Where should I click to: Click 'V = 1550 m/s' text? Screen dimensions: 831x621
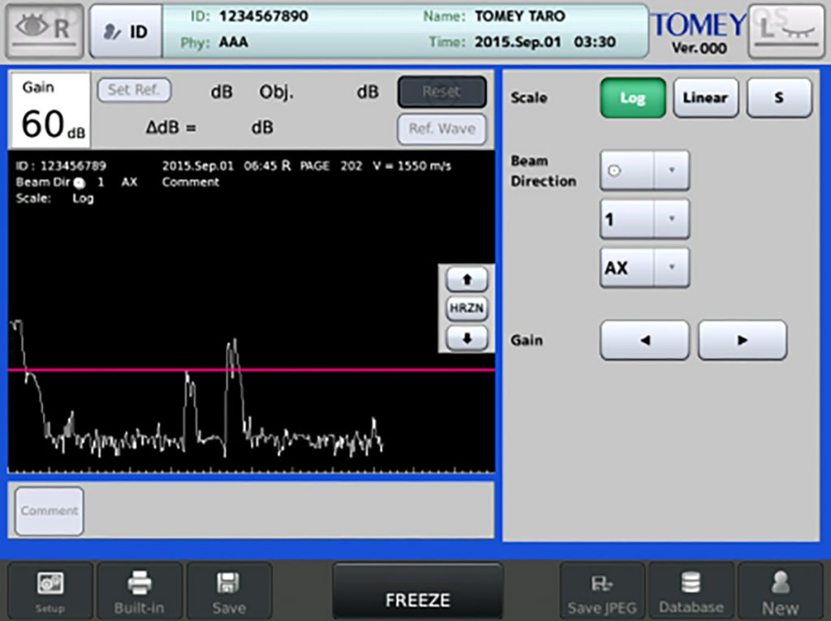click(411, 166)
